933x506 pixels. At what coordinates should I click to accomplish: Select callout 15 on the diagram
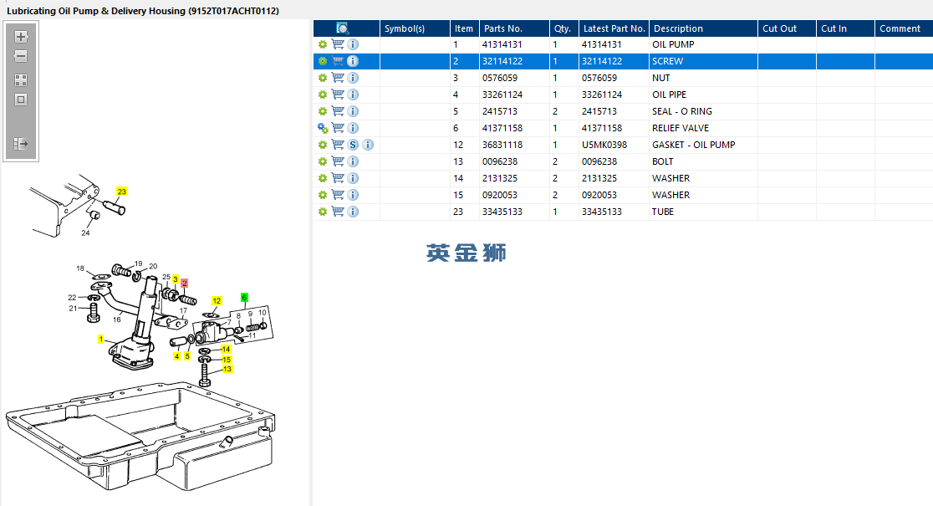(227, 360)
